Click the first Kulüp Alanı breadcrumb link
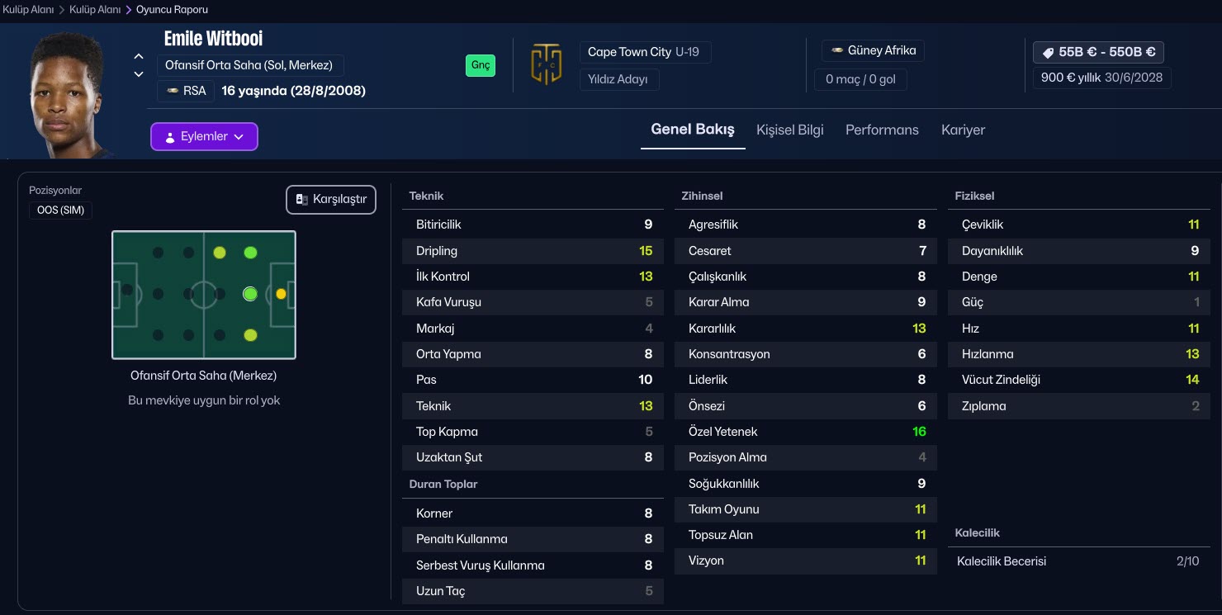Viewport: 1222px width, 615px height. pos(28,10)
